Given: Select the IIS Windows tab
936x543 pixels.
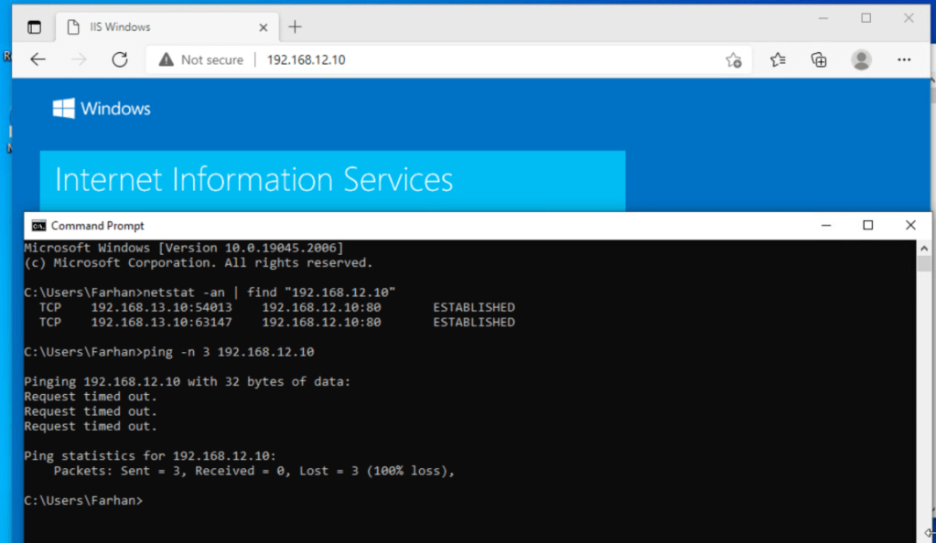Looking at the screenshot, I should [156, 27].
